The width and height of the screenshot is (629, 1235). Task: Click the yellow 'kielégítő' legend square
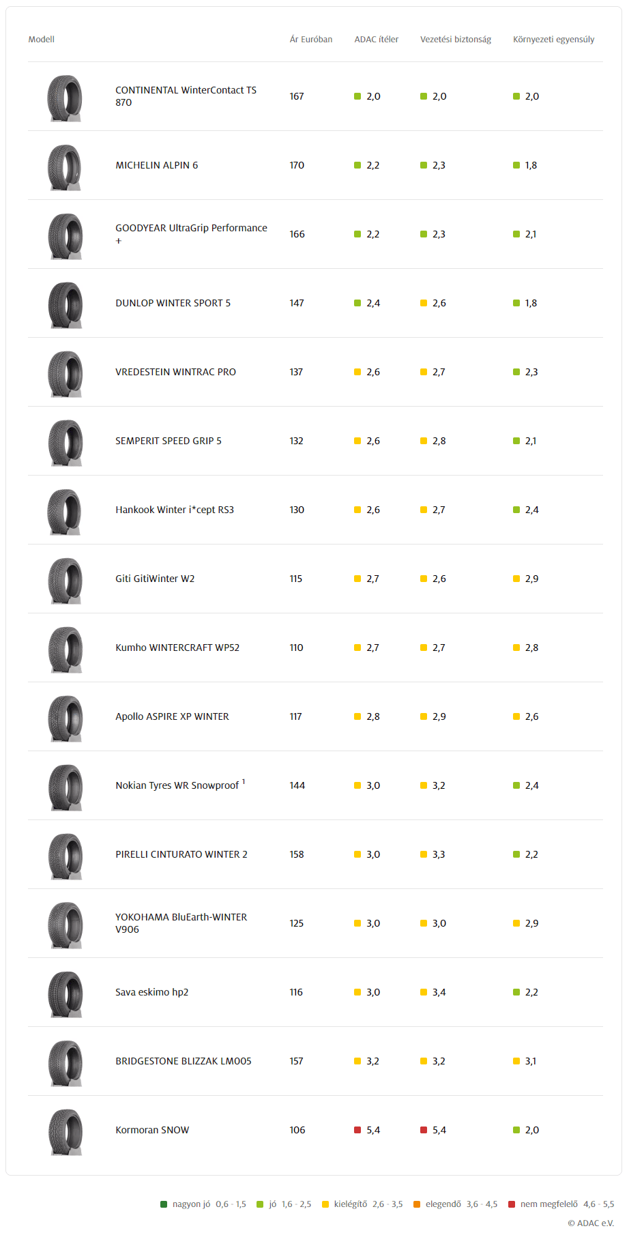tap(325, 1204)
